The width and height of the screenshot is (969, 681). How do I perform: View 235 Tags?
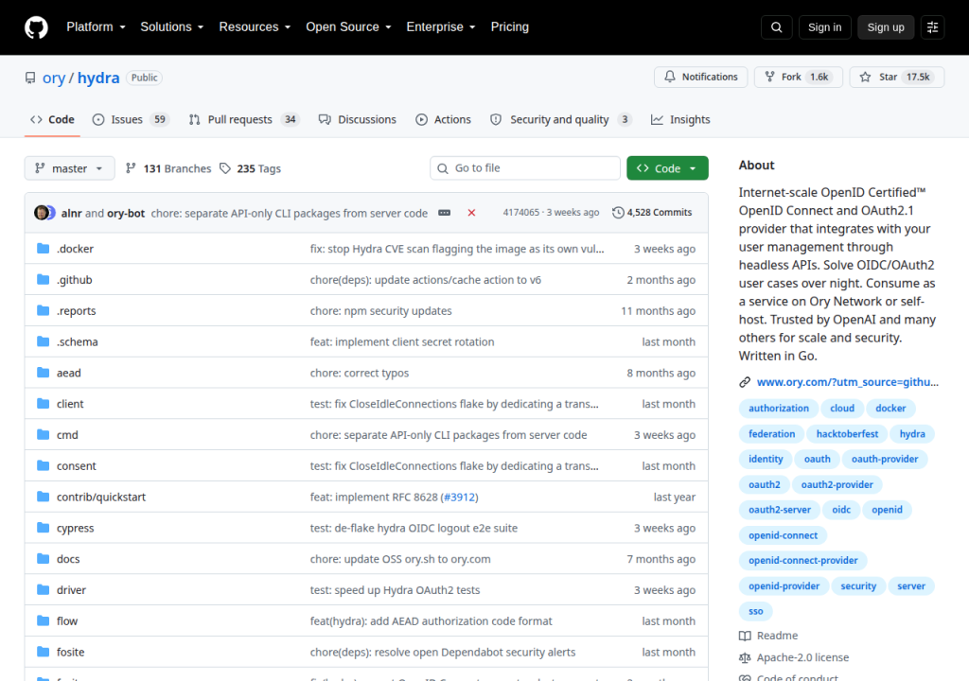pos(250,168)
